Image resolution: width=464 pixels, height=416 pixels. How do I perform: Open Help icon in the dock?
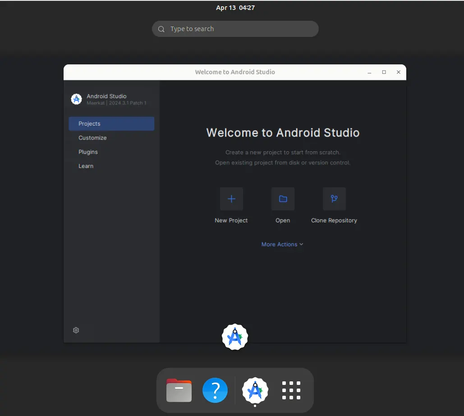(215, 390)
